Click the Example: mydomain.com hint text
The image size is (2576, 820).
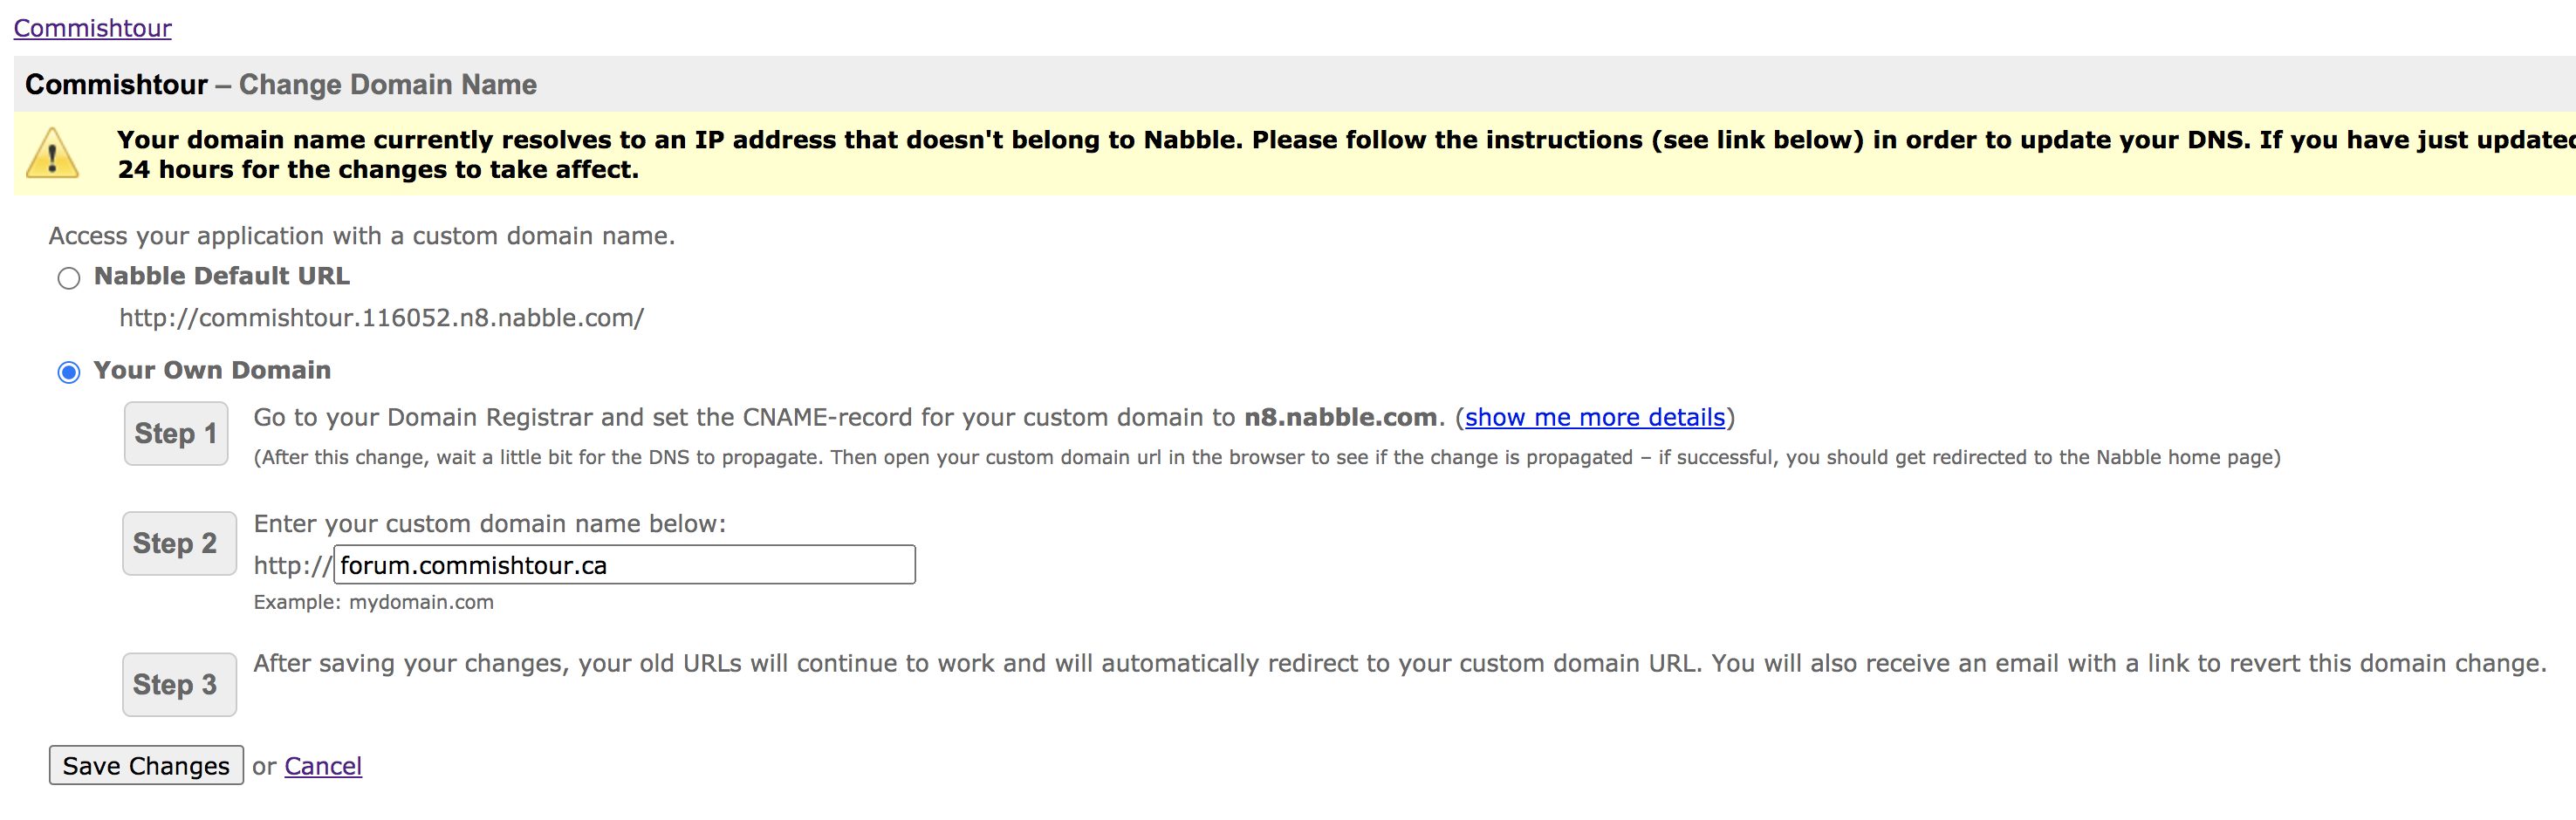tap(373, 602)
